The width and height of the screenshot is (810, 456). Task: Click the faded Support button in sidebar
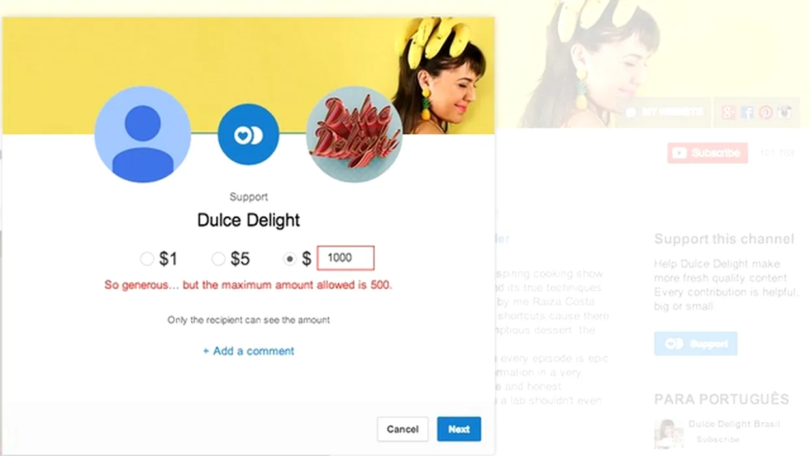pos(695,343)
